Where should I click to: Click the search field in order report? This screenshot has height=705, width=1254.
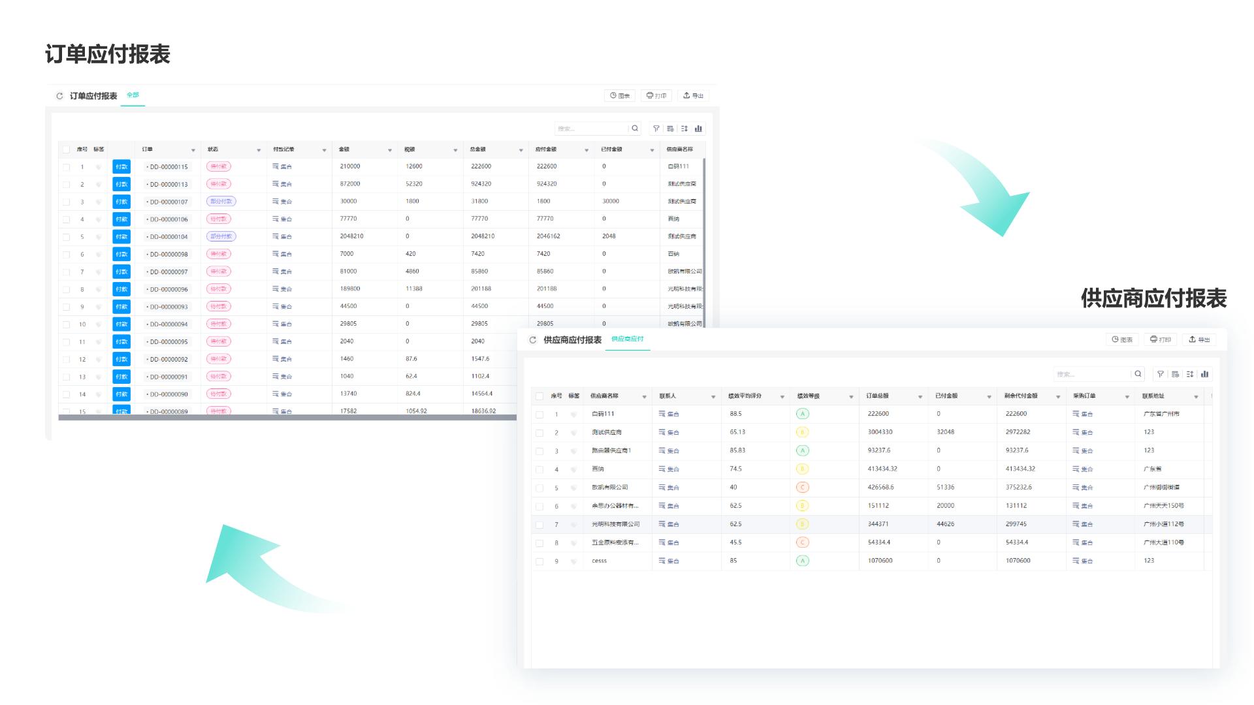[590, 129]
